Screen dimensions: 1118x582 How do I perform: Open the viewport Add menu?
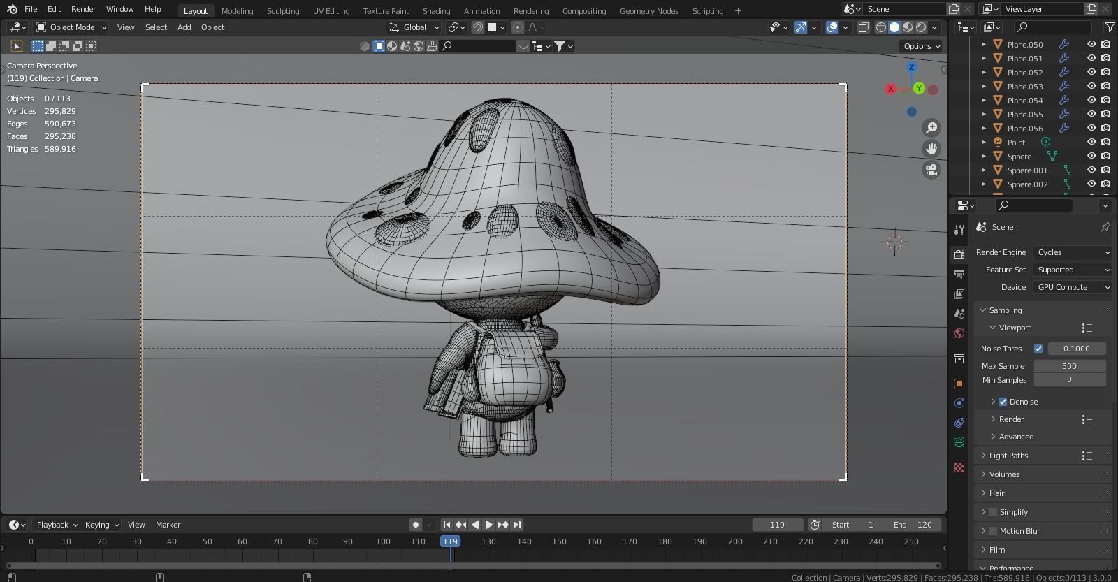(x=184, y=27)
